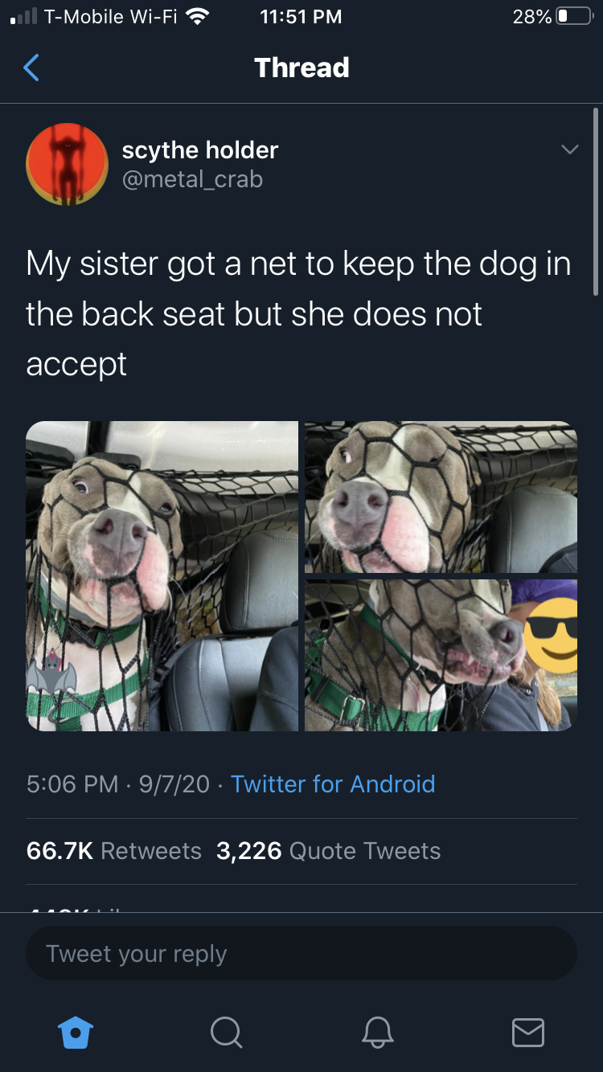
Task: Open the Search magnifier tab
Action: coord(226,1032)
